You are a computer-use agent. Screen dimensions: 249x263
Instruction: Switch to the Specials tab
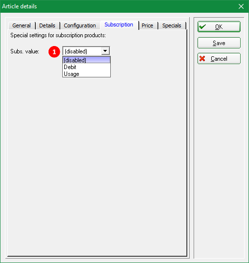tap(172, 25)
